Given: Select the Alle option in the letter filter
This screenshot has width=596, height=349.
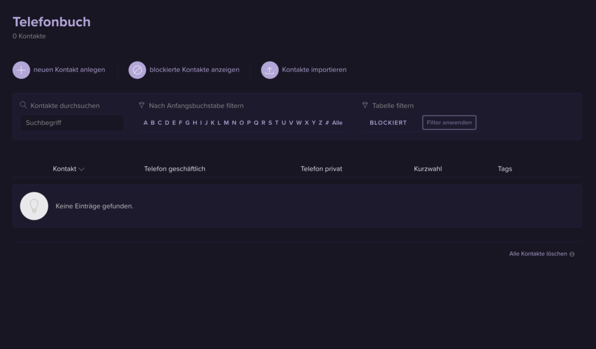Looking at the screenshot, I should point(337,123).
